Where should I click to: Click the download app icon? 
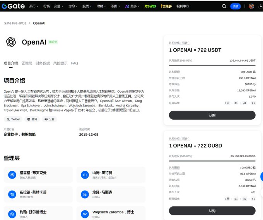coord(261,6)
